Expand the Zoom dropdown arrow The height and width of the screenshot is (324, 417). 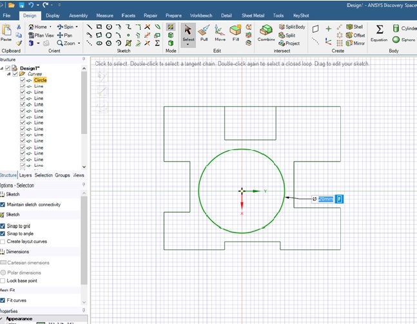79,43
